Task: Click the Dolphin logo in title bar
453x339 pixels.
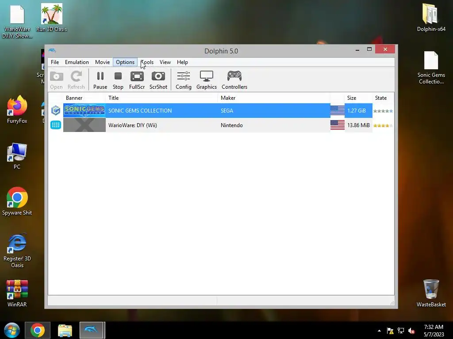Action: click(x=52, y=51)
